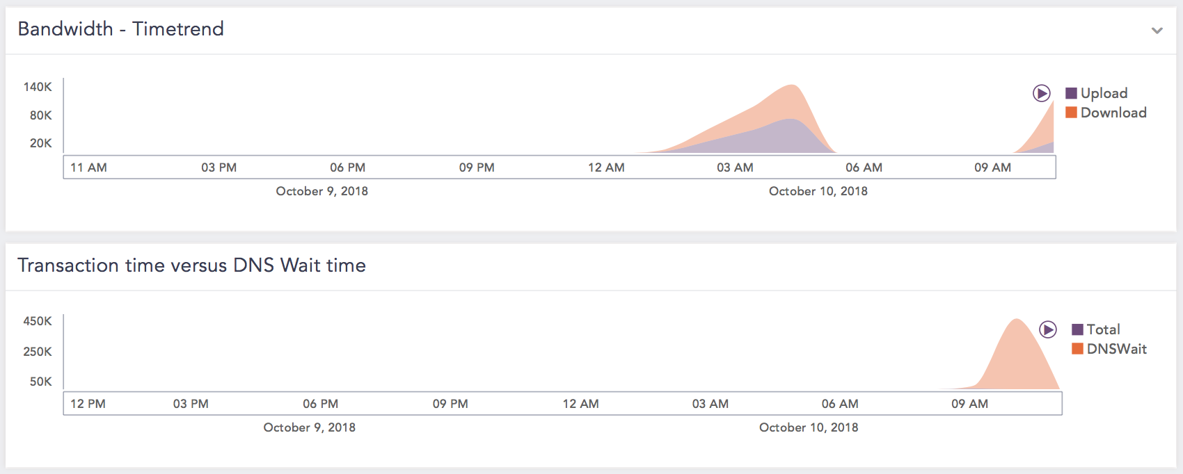Click the 06 AM tick on Transaction time timeline

(x=840, y=404)
